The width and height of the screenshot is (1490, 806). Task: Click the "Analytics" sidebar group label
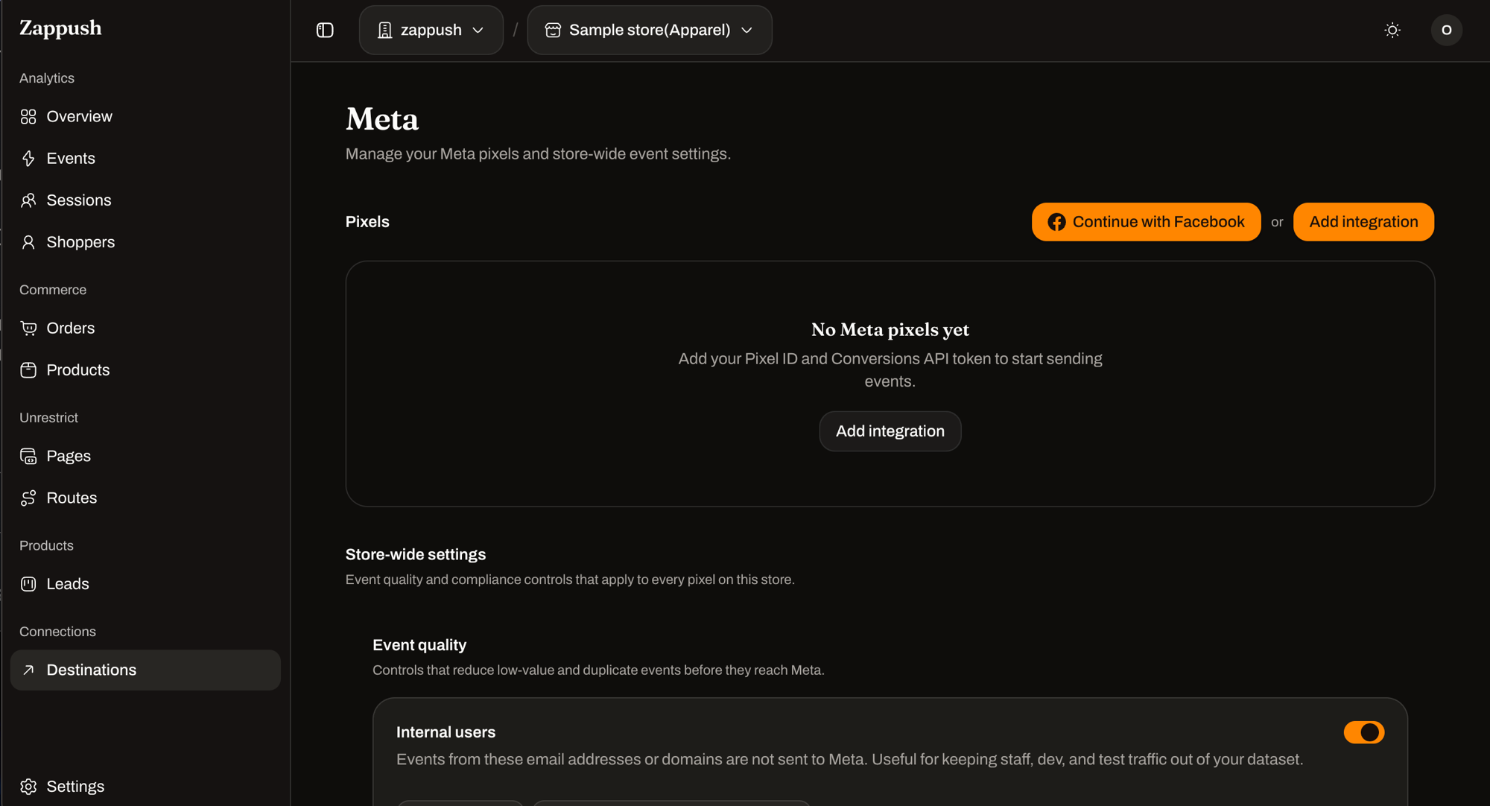pos(47,78)
